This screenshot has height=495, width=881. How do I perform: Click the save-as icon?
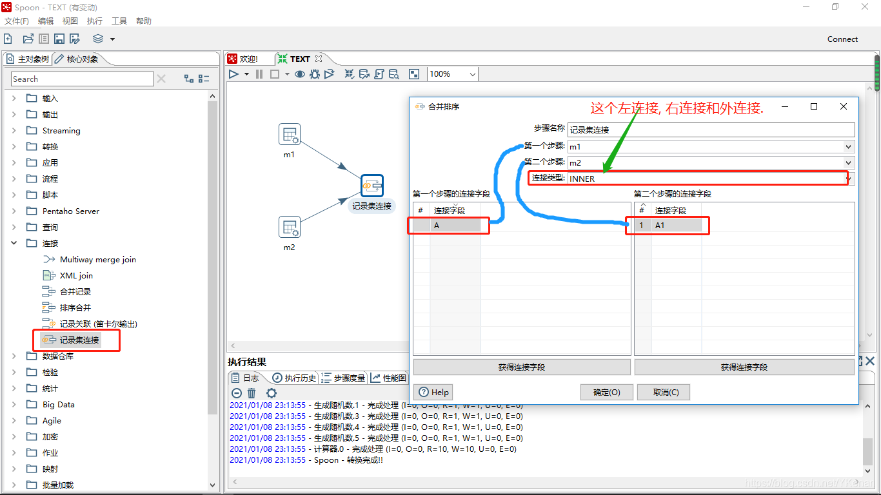point(75,39)
